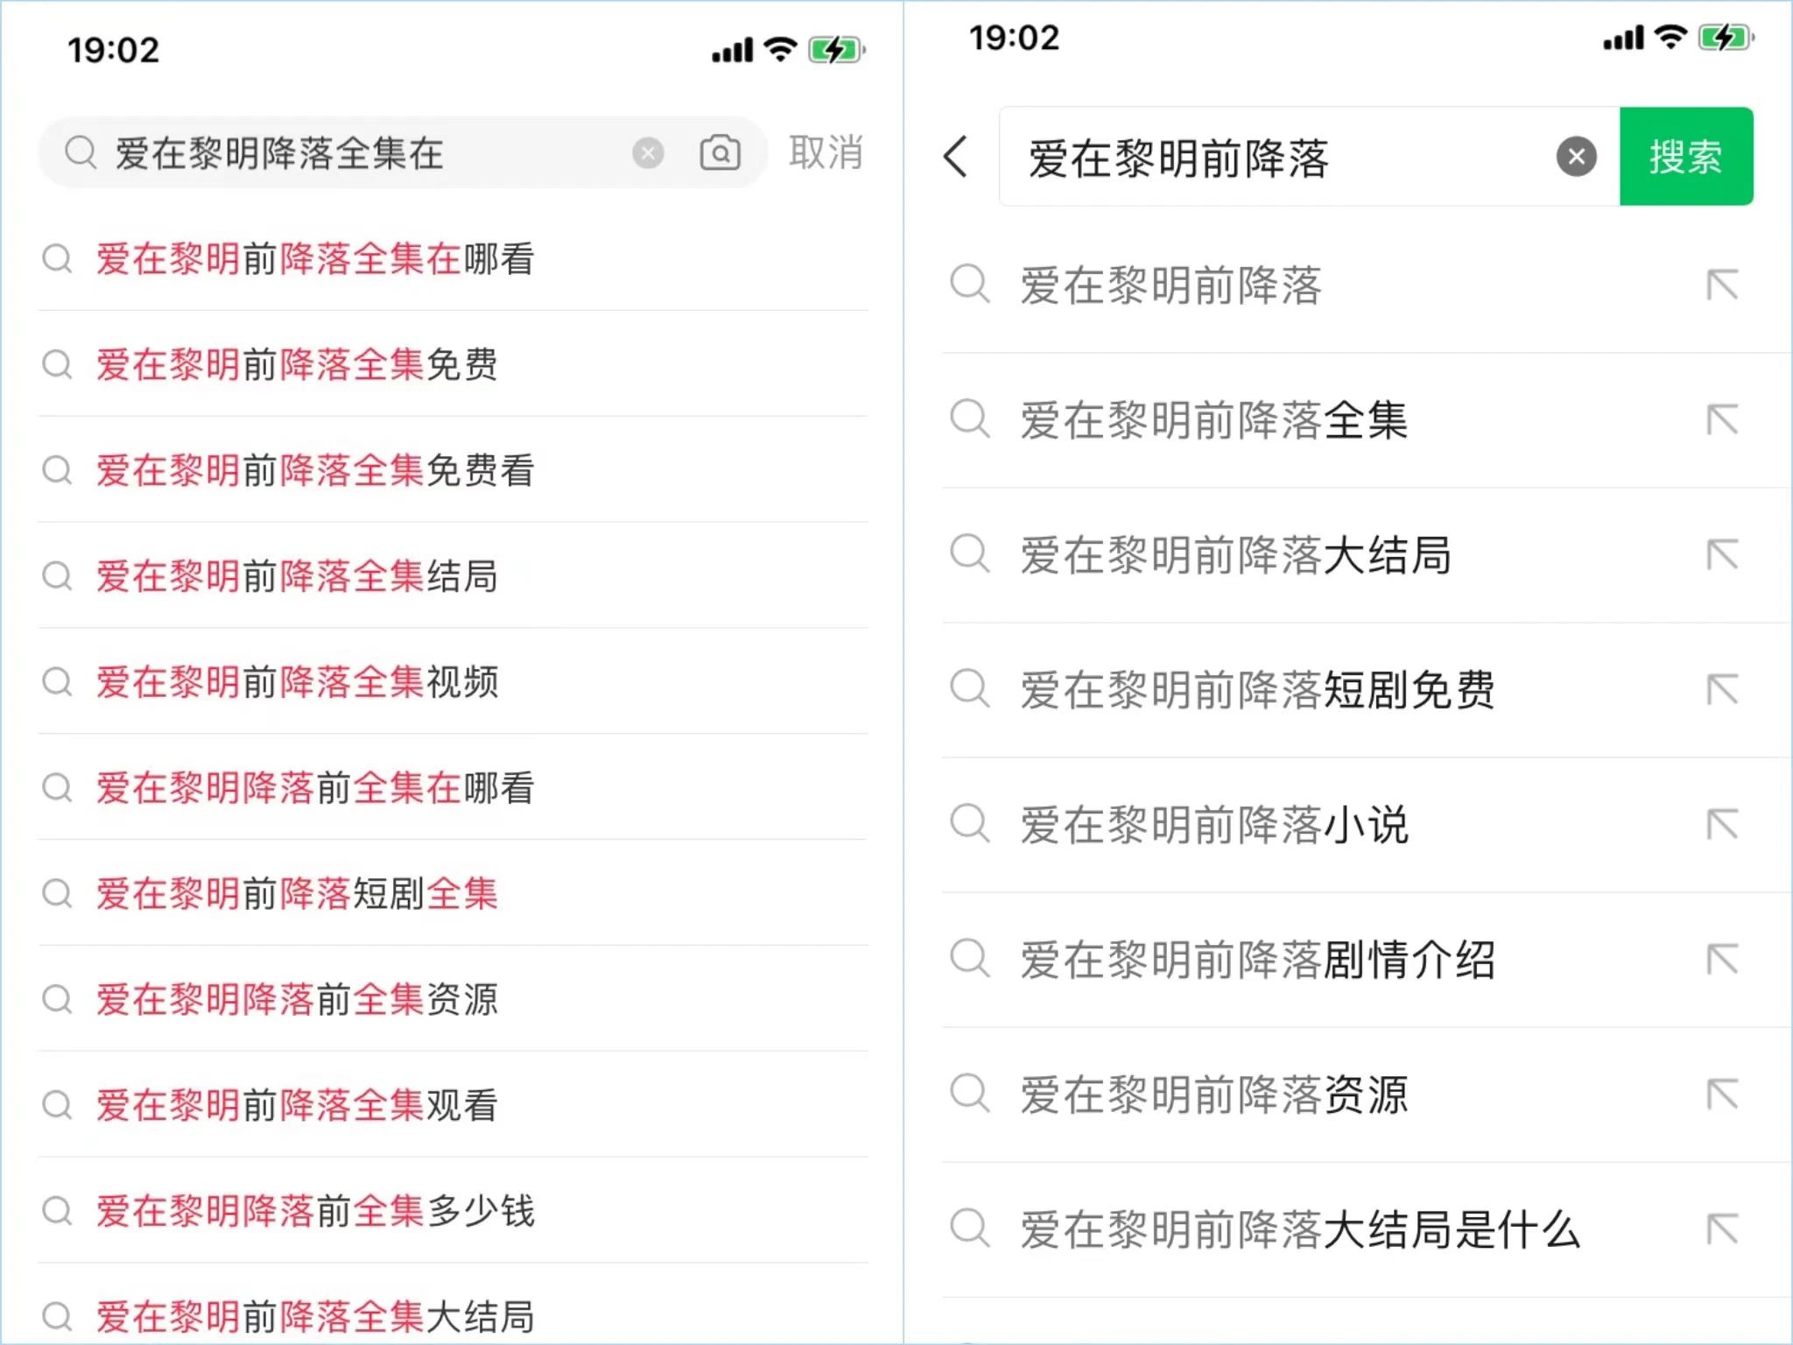Viewport: 1793px width, 1345px height.
Task: Tap the fill arrow beside 爱在黎明前降落短剧免费
Action: pos(1722,689)
